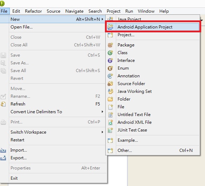Click the blank File icon
205x186 pixels.
pos(110,107)
